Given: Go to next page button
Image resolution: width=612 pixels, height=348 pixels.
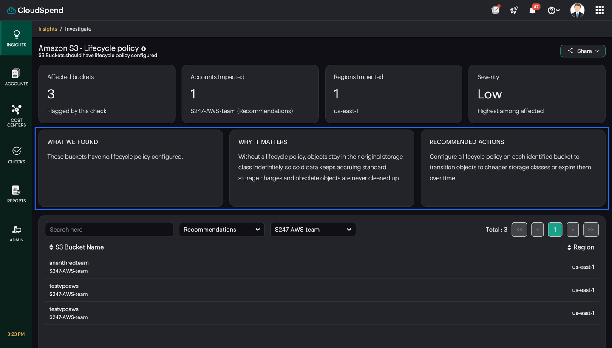Looking at the screenshot, I should click(572, 230).
